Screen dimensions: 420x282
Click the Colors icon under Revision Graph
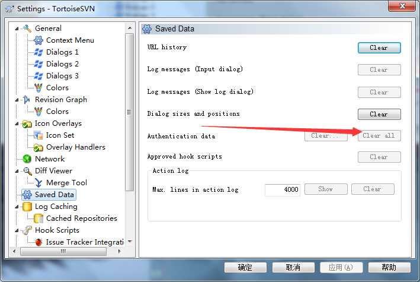click(39, 112)
